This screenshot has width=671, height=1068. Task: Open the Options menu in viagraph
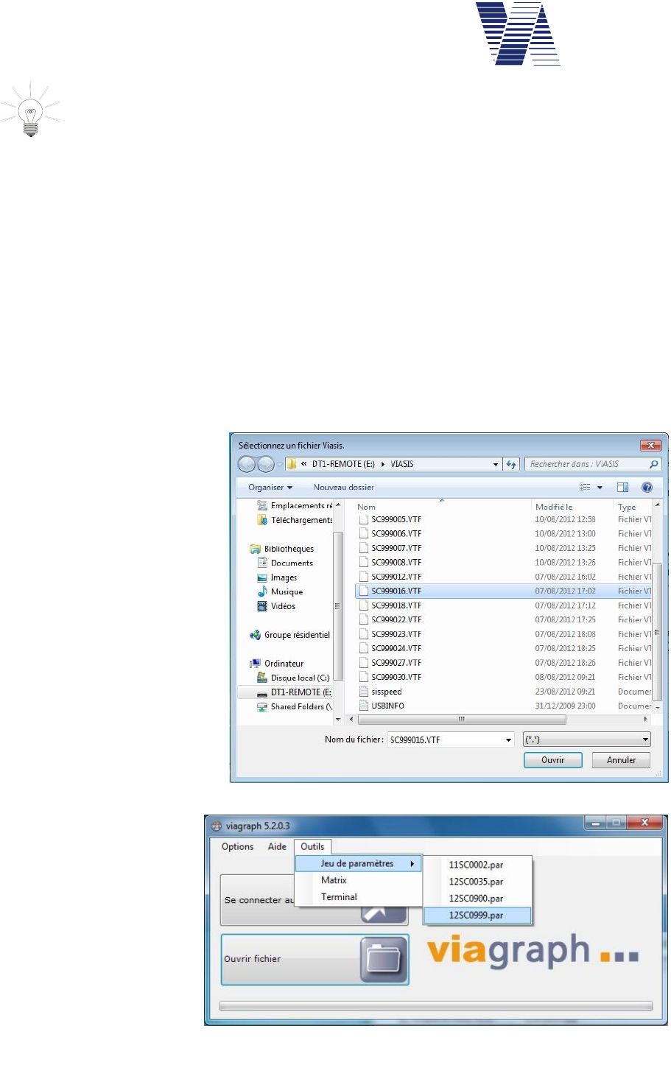point(237,846)
